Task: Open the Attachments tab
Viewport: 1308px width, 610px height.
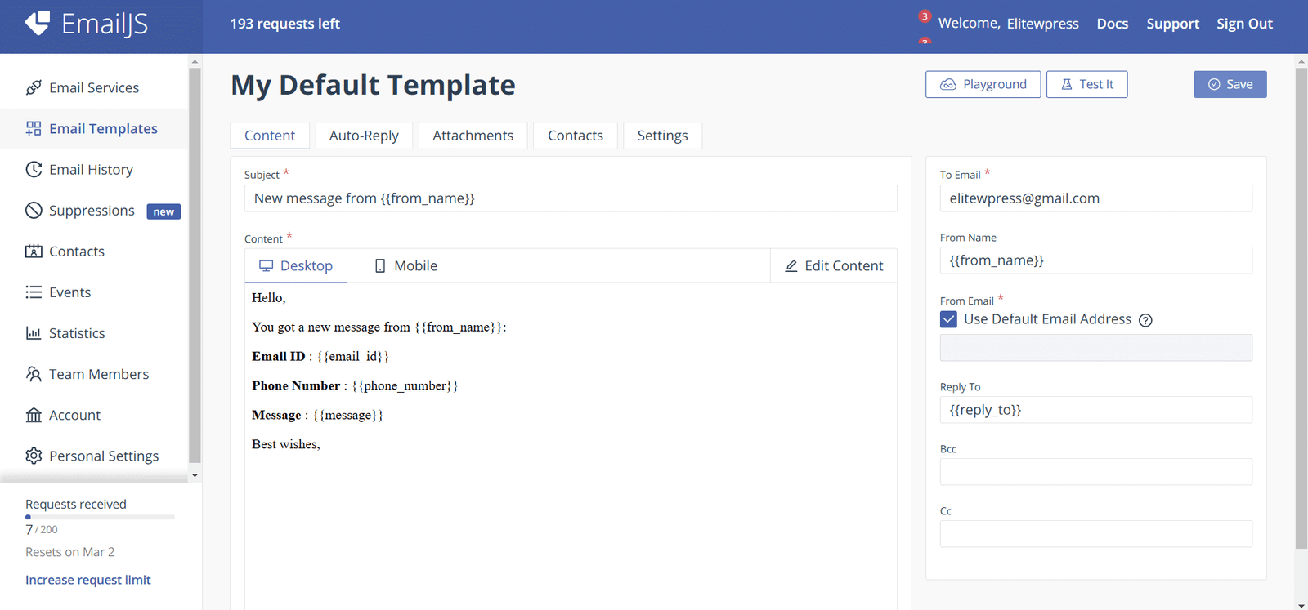Action: [x=473, y=136]
